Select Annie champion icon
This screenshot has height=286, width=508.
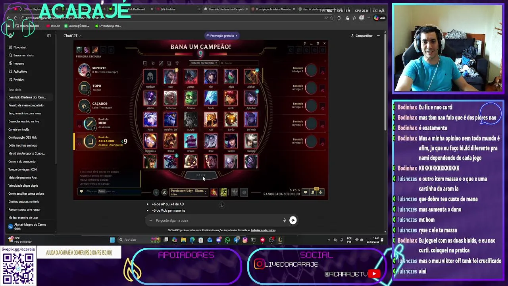[231, 98]
